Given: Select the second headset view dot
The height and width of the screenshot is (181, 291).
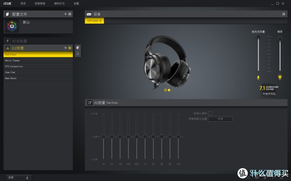Looking at the screenshot, I should pos(169,90).
